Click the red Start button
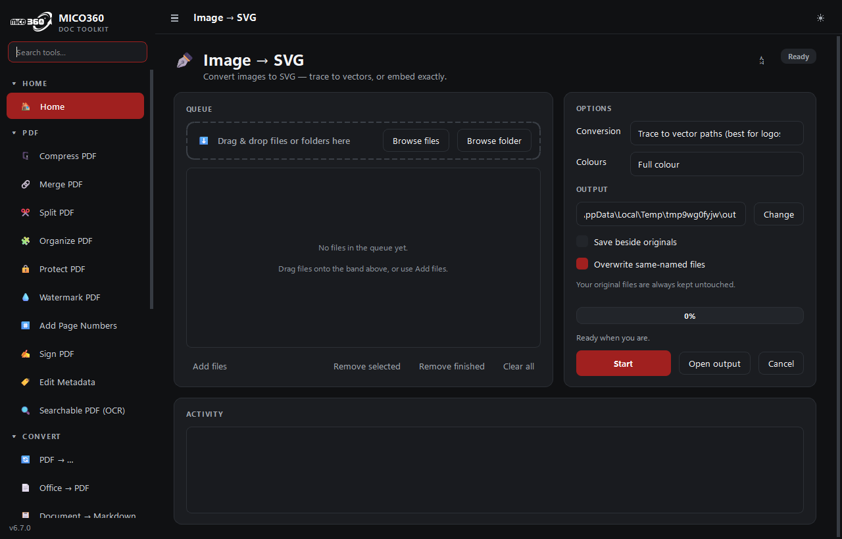The image size is (842, 539). [x=623, y=363]
